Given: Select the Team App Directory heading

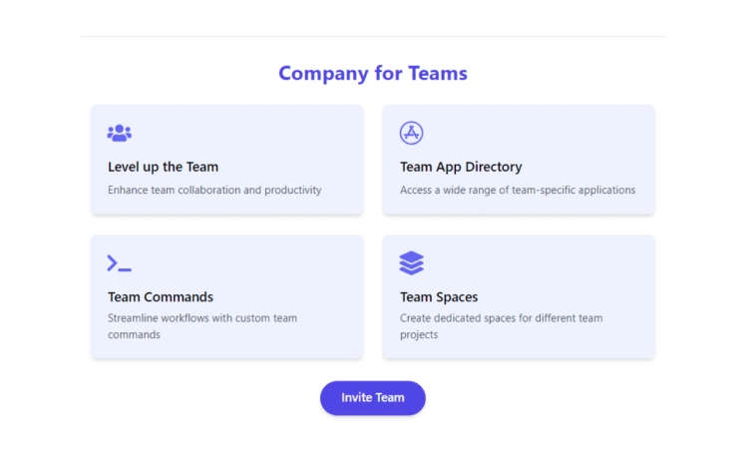Looking at the screenshot, I should click(461, 167).
